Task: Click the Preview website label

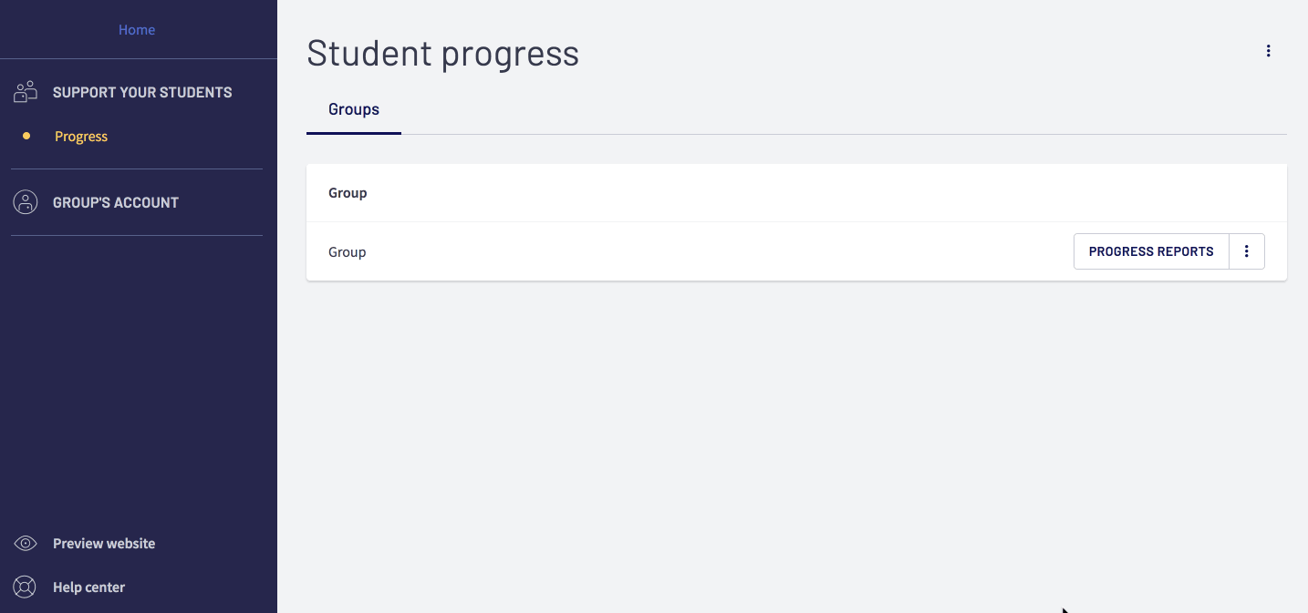Action: 104,544
